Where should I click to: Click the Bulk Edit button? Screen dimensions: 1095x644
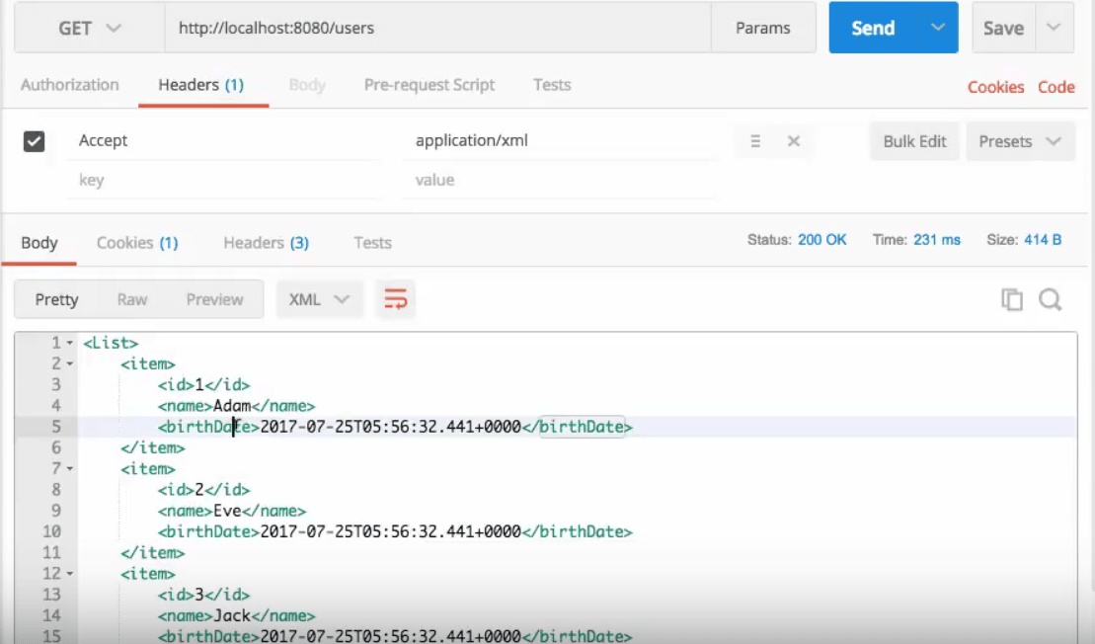pos(914,142)
